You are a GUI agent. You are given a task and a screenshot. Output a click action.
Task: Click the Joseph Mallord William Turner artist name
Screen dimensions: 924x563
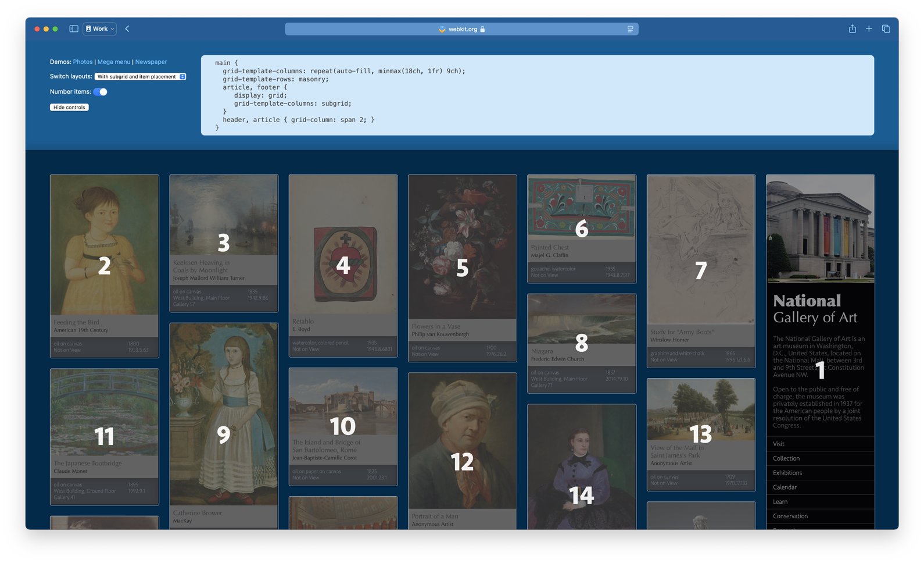point(209,278)
